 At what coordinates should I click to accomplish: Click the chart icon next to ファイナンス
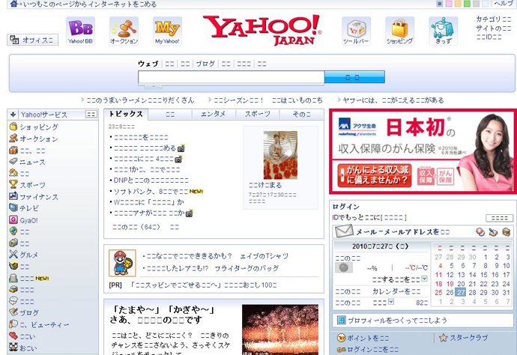(13, 196)
